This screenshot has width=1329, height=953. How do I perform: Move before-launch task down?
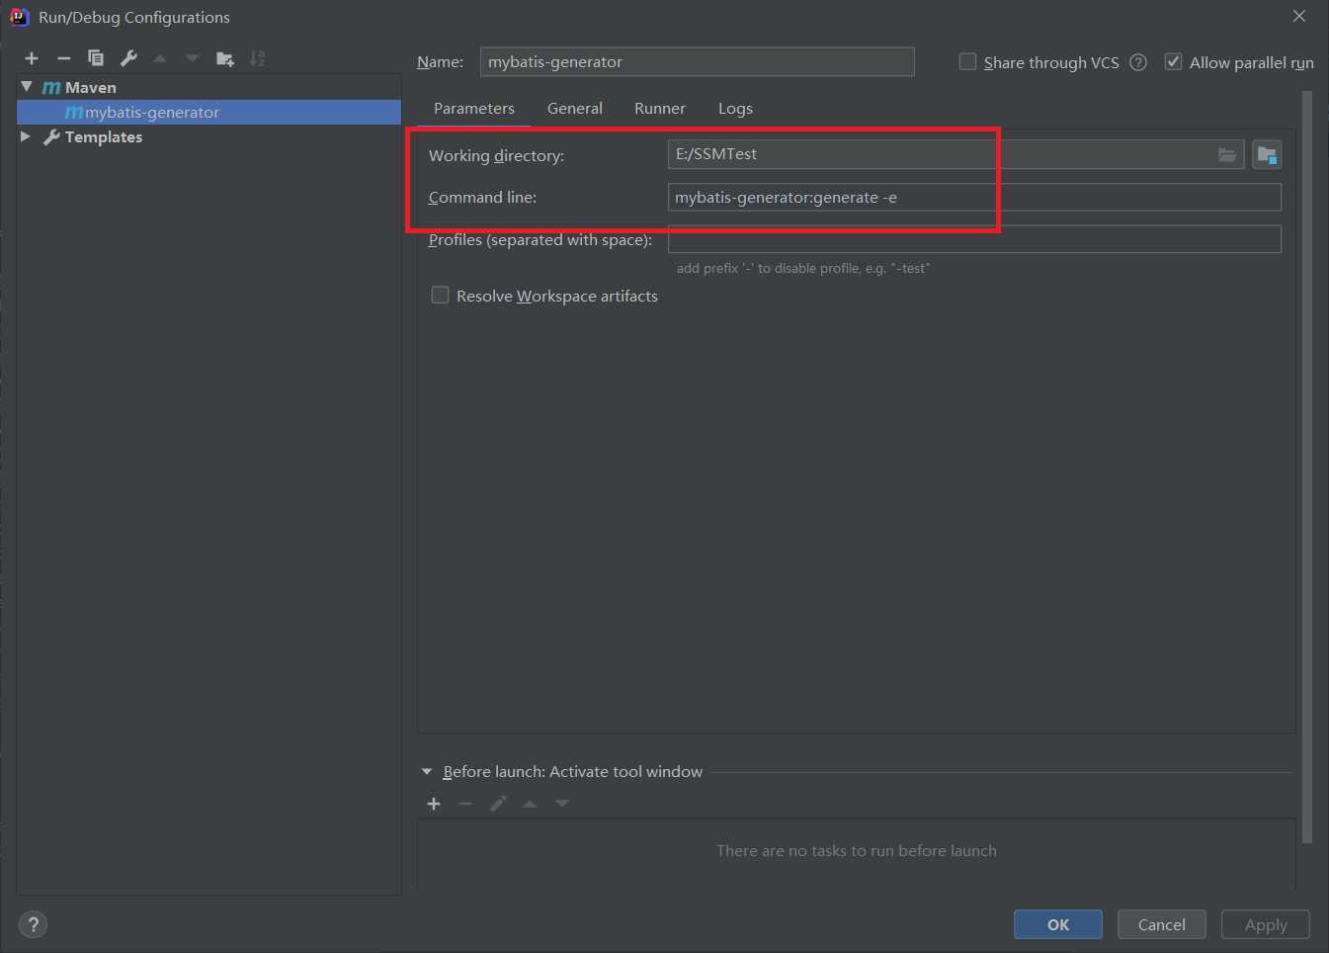pyautogui.click(x=562, y=804)
